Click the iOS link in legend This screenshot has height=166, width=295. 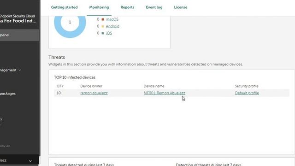click(x=109, y=33)
